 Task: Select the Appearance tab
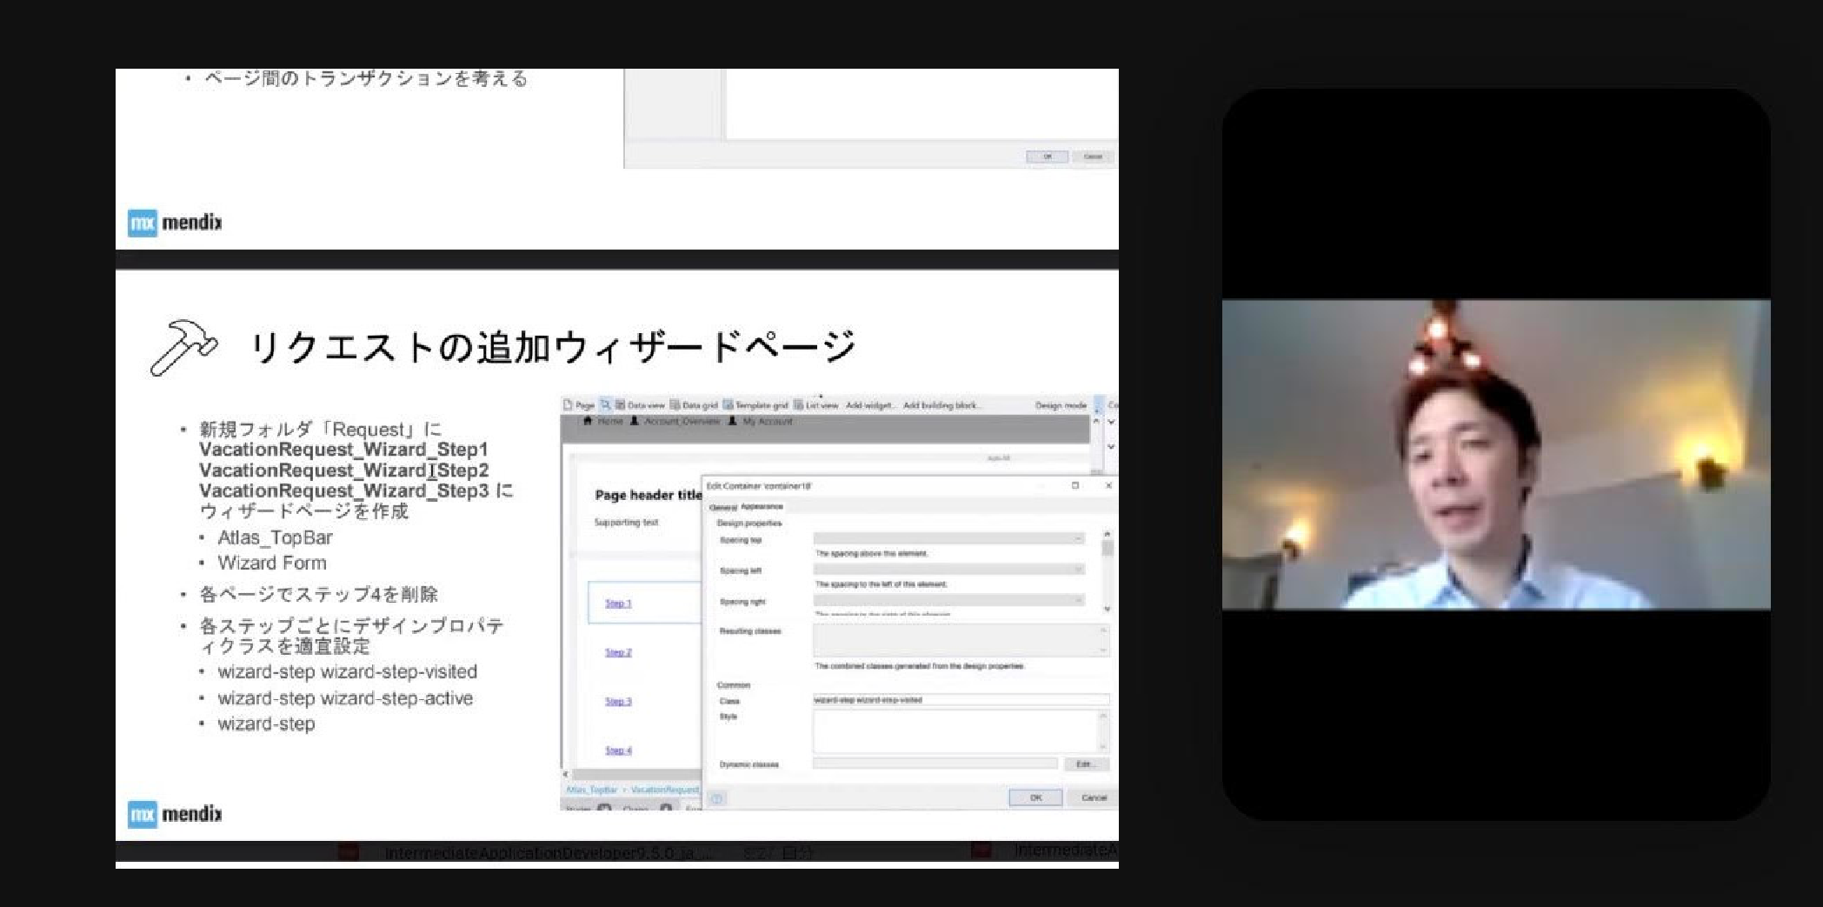pyautogui.click(x=762, y=506)
